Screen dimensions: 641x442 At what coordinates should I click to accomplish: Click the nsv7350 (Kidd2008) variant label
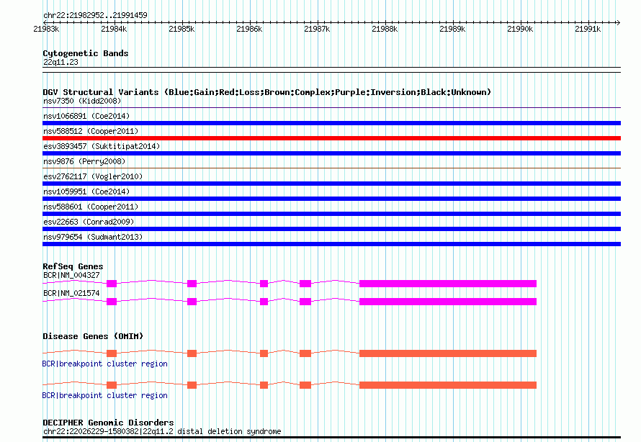point(82,101)
